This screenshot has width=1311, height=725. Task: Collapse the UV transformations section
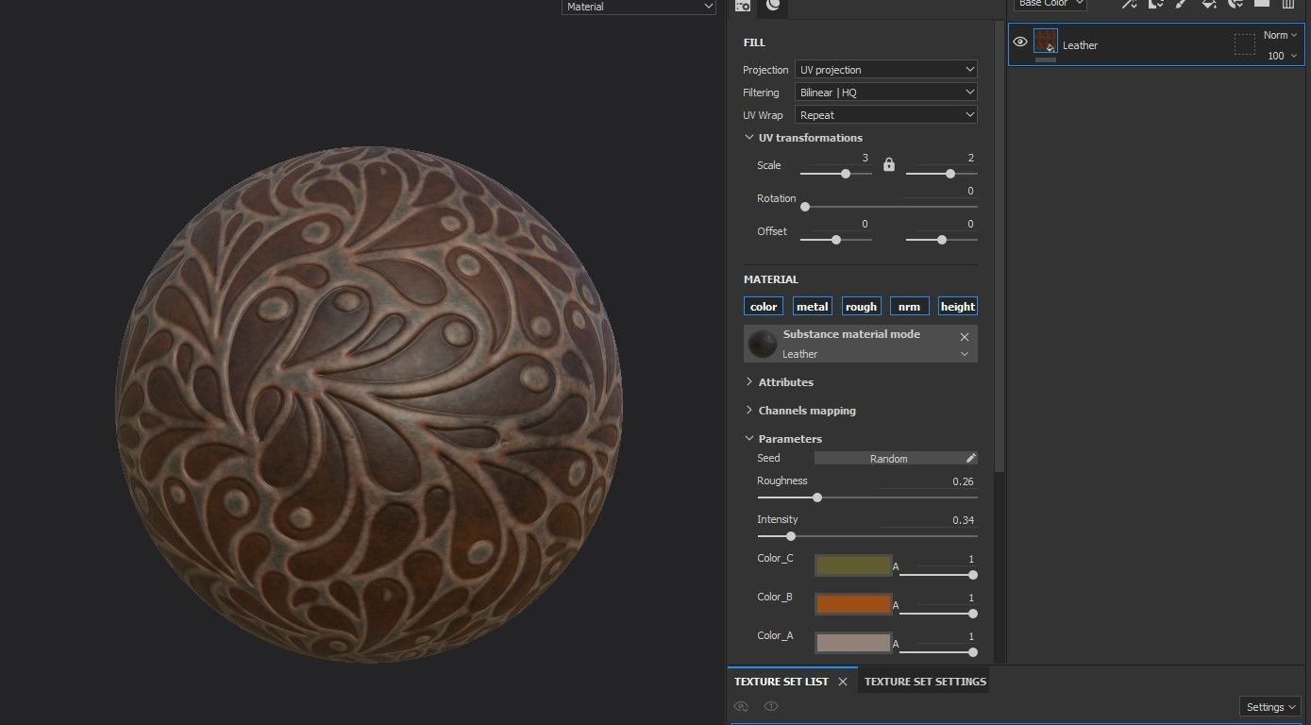[748, 138]
